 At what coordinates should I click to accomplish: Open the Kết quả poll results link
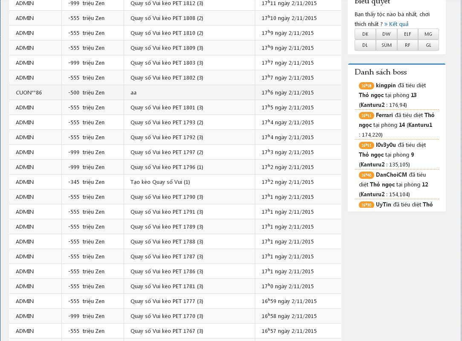tap(396, 24)
